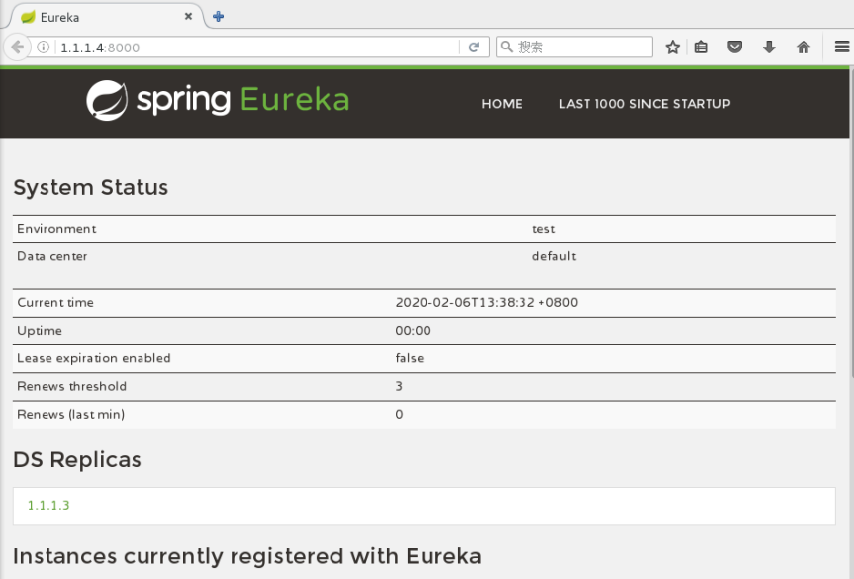Click inside the search input box
The image size is (854, 579).
[x=574, y=46]
